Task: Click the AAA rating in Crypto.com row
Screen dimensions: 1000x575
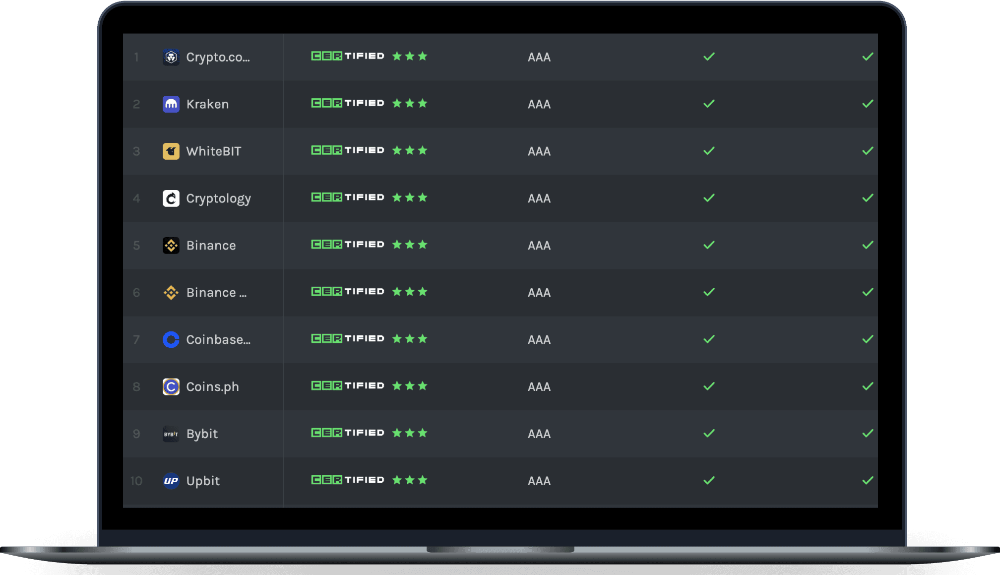Action: pyautogui.click(x=539, y=58)
